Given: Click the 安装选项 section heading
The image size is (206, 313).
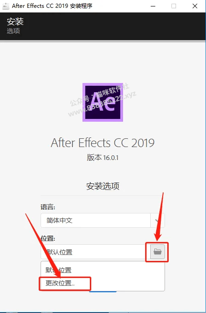Looking at the screenshot, I should point(103,186).
